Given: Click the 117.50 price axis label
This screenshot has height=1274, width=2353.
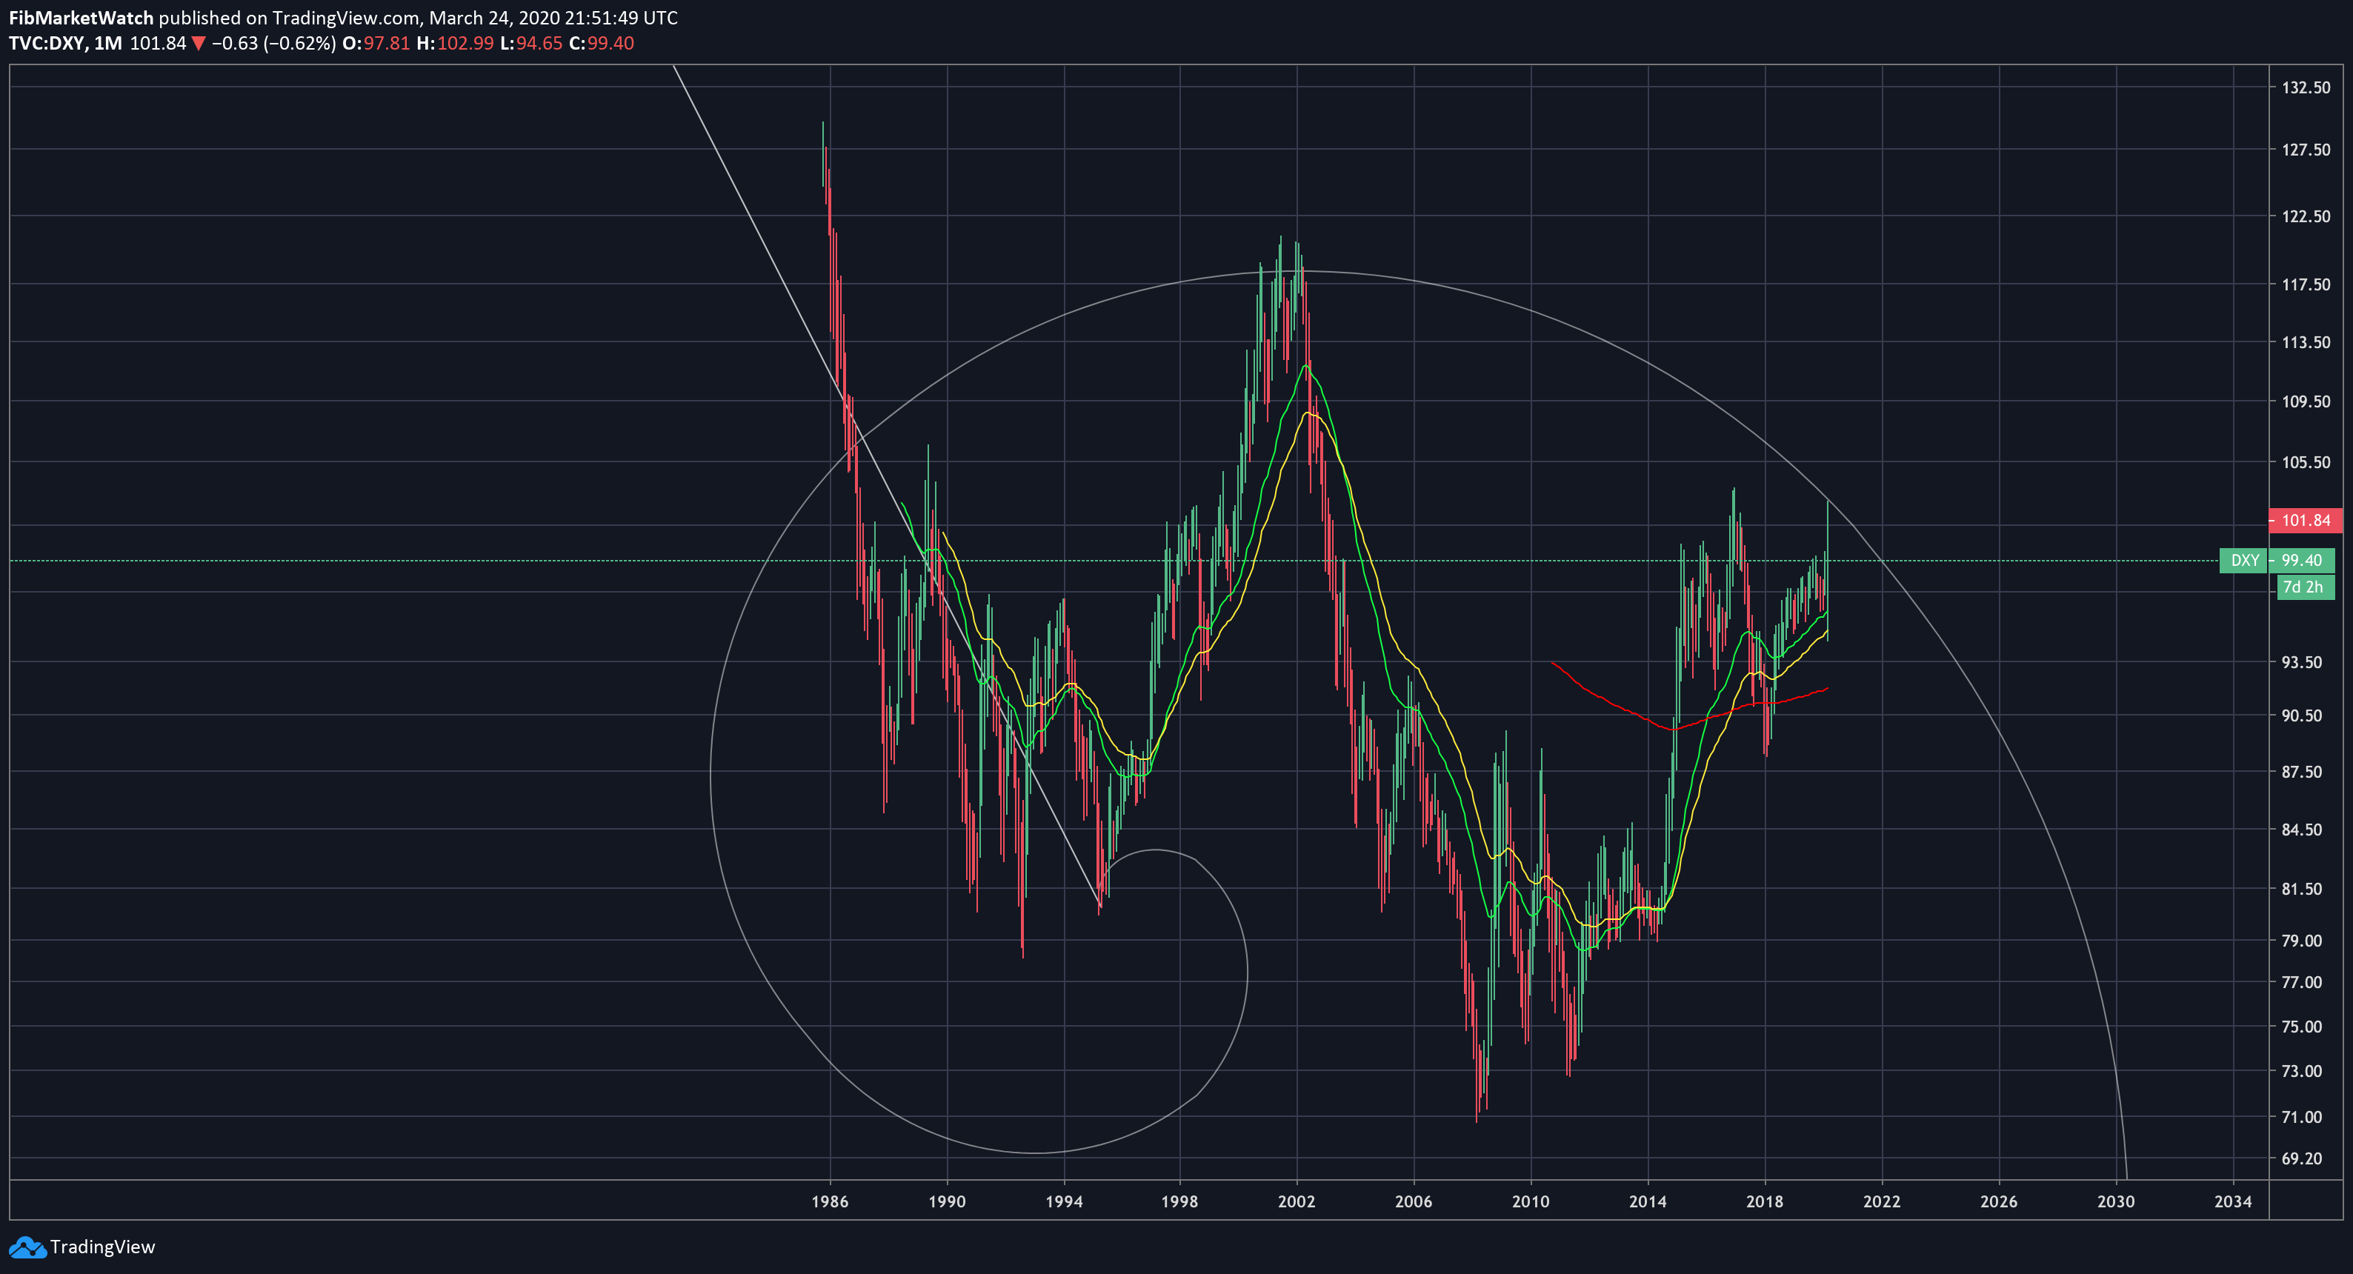Looking at the screenshot, I should [2306, 285].
